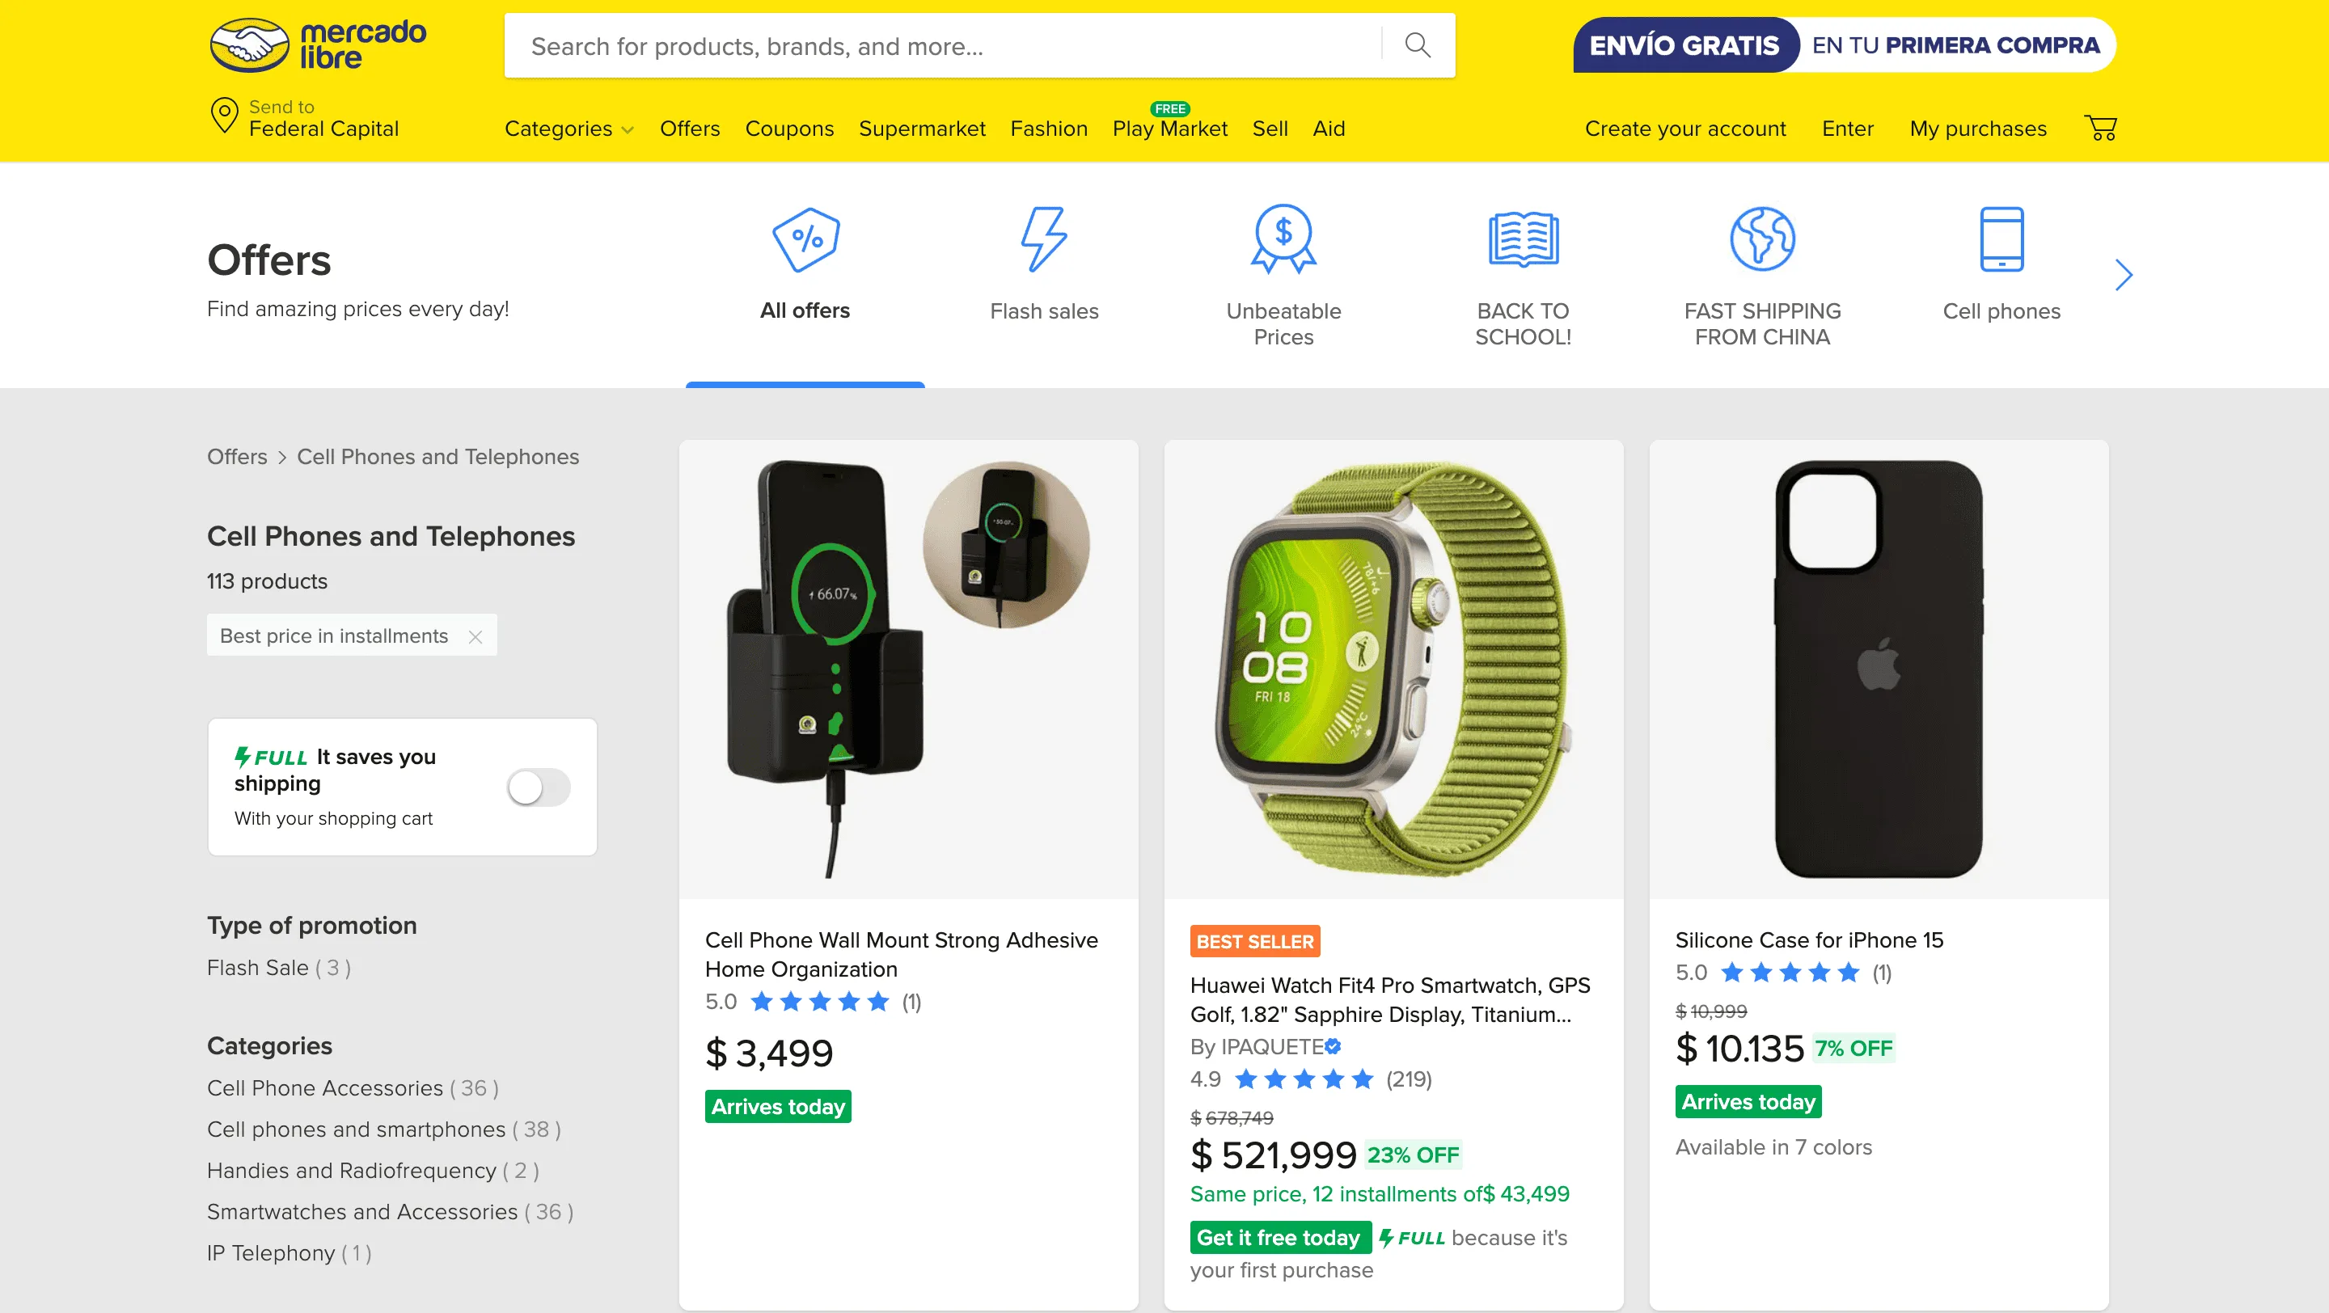Open the Coupons nav item
This screenshot has height=1313, width=2329.
(x=789, y=129)
